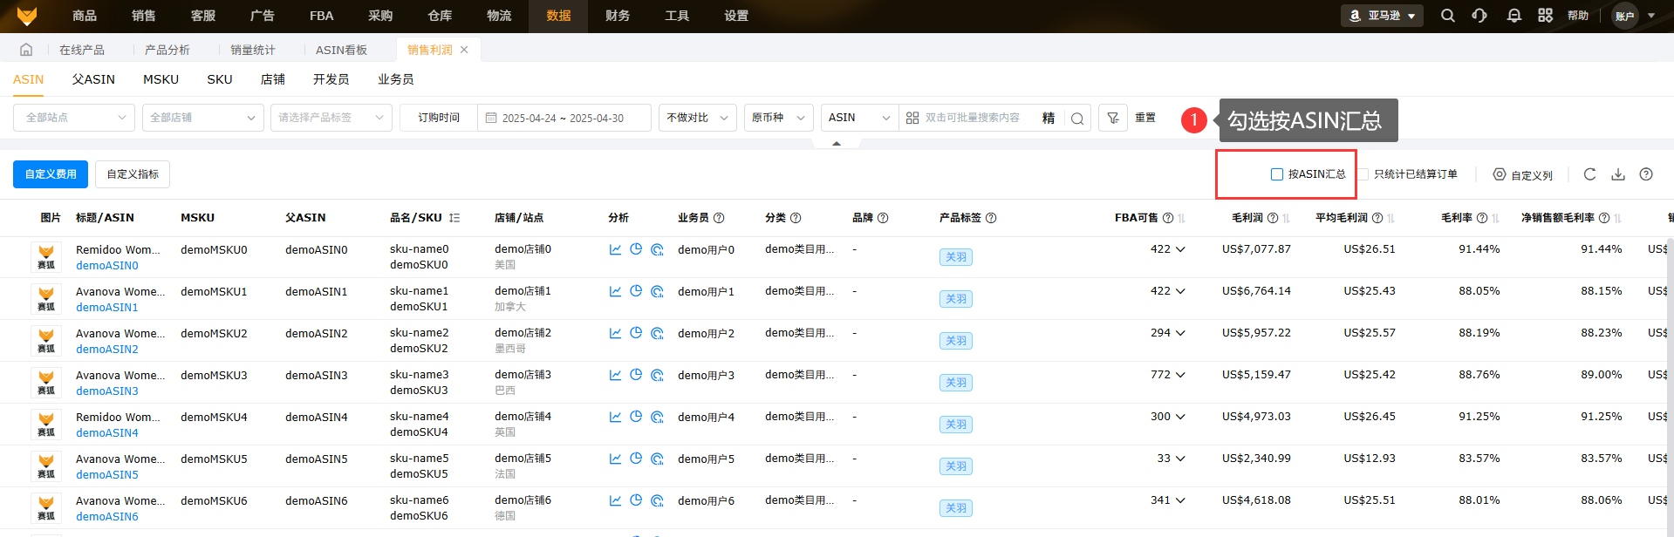The height and width of the screenshot is (537, 1674).
Task: Enable 只统计已结算订单 checkbox
Action: (x=1363, y=174)
